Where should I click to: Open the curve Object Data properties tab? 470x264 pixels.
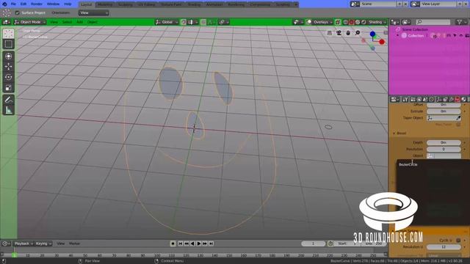coord(458,100)
